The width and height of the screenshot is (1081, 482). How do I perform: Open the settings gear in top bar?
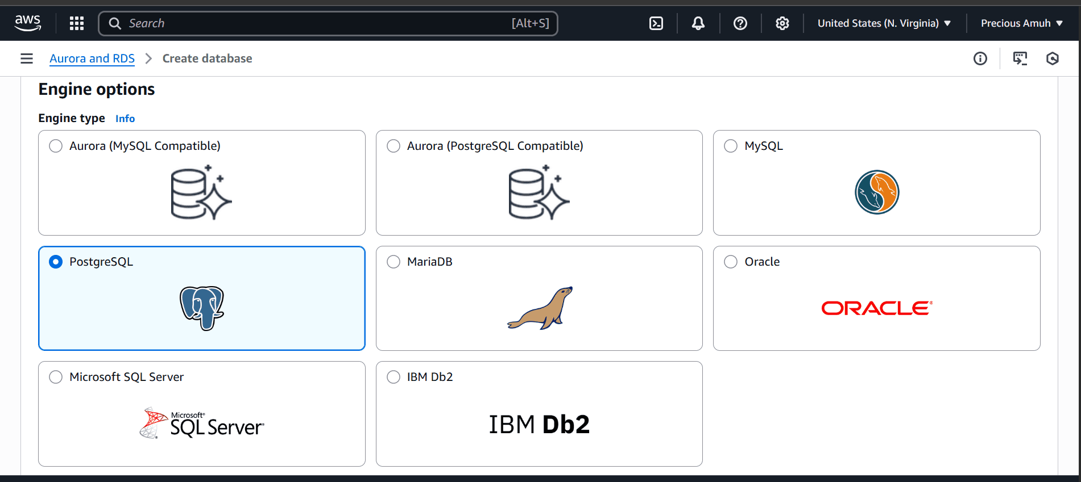[782, 23]
